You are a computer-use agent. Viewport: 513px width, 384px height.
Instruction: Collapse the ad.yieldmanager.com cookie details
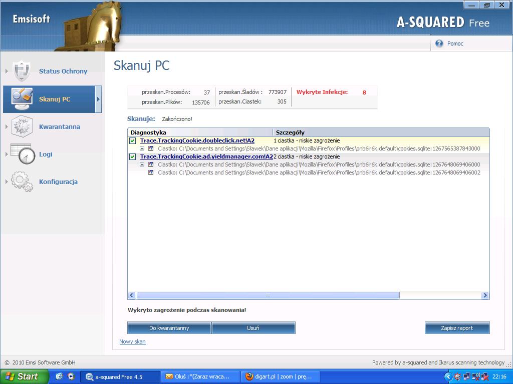pos(142,164)
